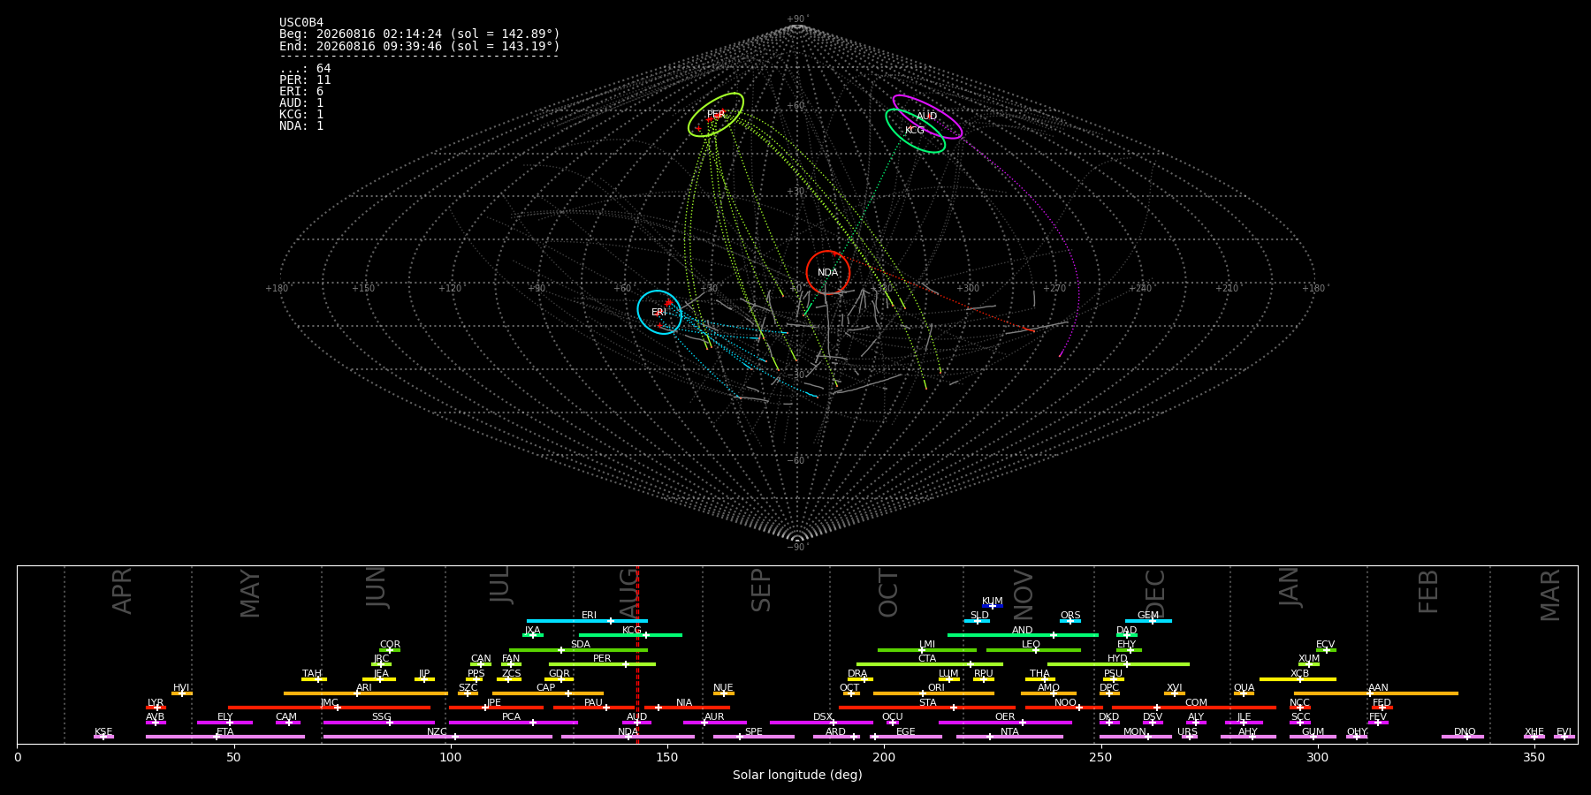
Task: Click the PER: 11 count in legend
Action: click(x=305, y=80)
